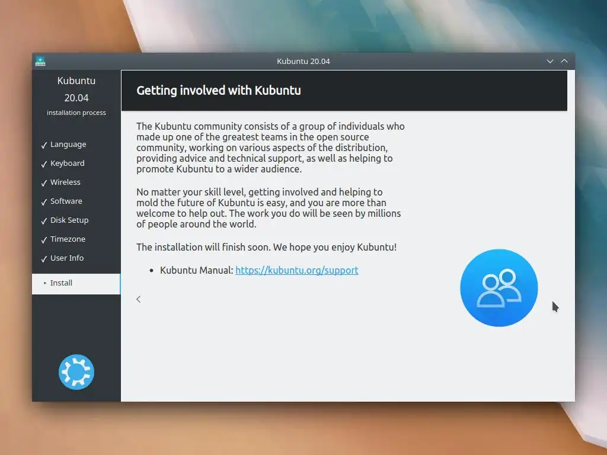Viewport: 607px width, 455px height.
Task: Select the highlighted Install step
Action: click(x=76, y=284)
